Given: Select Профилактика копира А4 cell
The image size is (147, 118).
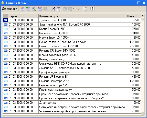Looking at the screenshot, I should click(x=83, y=90).
